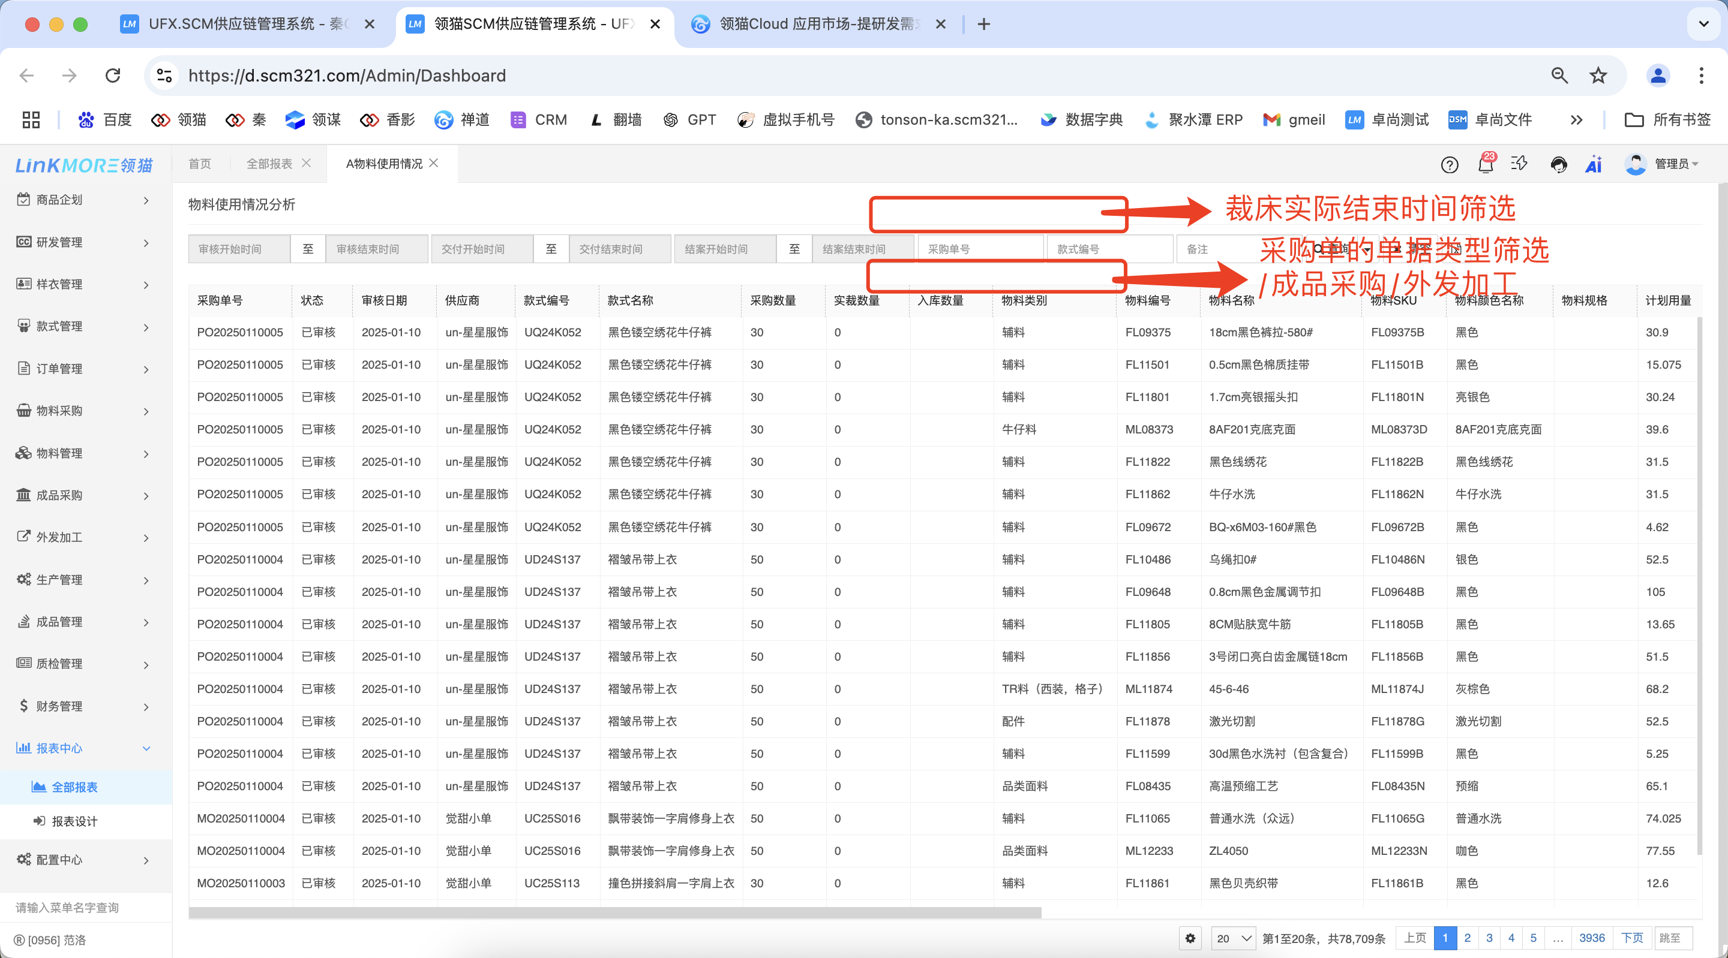This screenshot has height=958, width=1728.
Task: Open the page size 20 dropdown
Action: pyautogui.click(x=1233, y=938)
